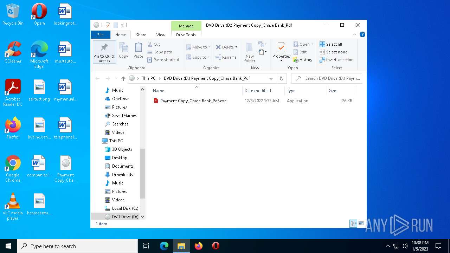
Task: Select Payment Copy_Chase Bank_Pdf.exe file
Action: (193, 101)
